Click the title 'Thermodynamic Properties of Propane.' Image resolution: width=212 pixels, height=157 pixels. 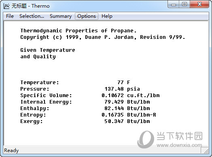[78, 31]
